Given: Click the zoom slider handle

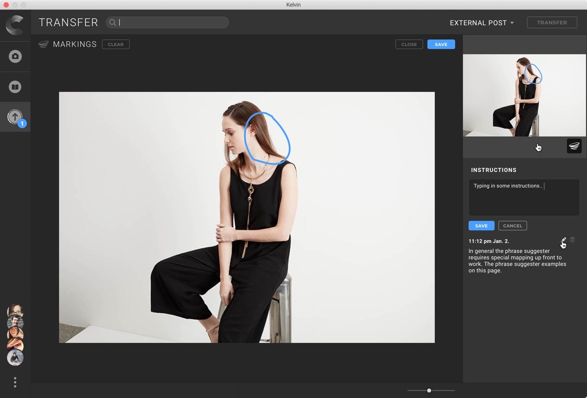Looking at the screenshot, I should (x=429, y=391).
